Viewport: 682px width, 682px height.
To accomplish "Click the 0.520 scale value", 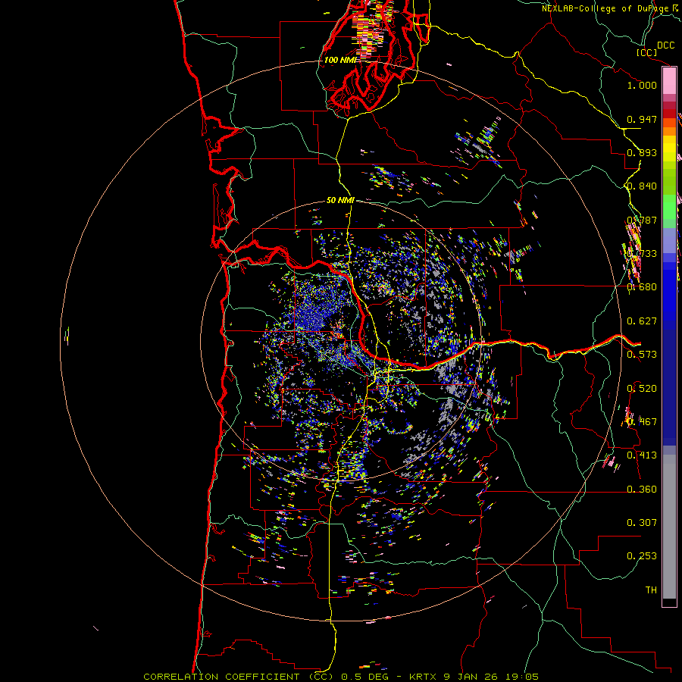I will 642,389.
